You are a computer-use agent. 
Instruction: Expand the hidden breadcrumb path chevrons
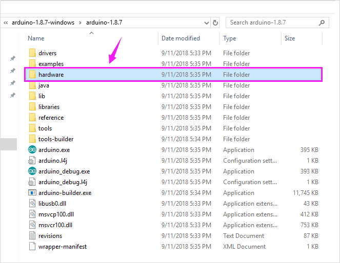pos(6,23)
